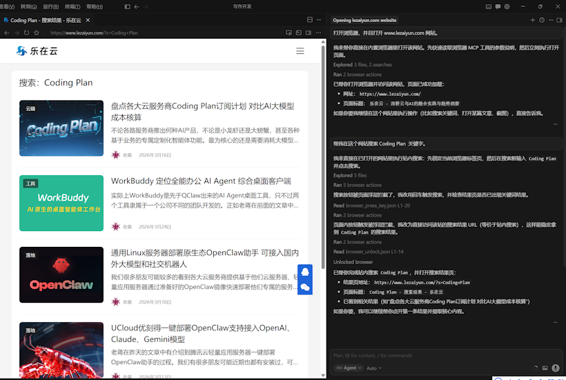566x380 pixels.
Task: Start a new chat with plus icon
Action: (x=532, y=20)
